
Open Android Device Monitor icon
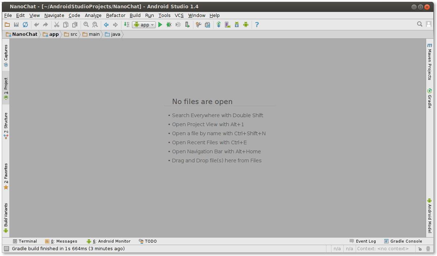[x=246, y=25]
